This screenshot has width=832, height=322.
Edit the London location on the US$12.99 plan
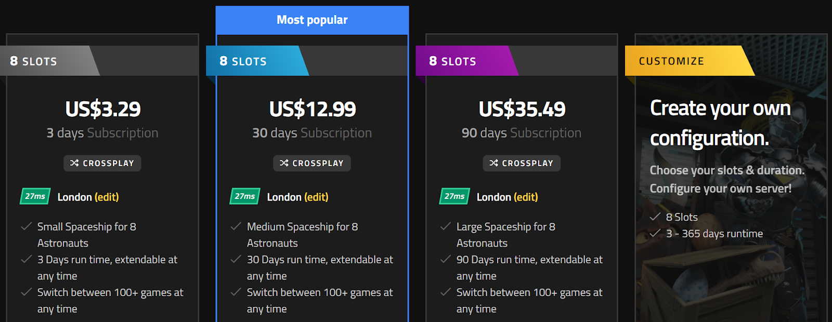pos(316,197)
